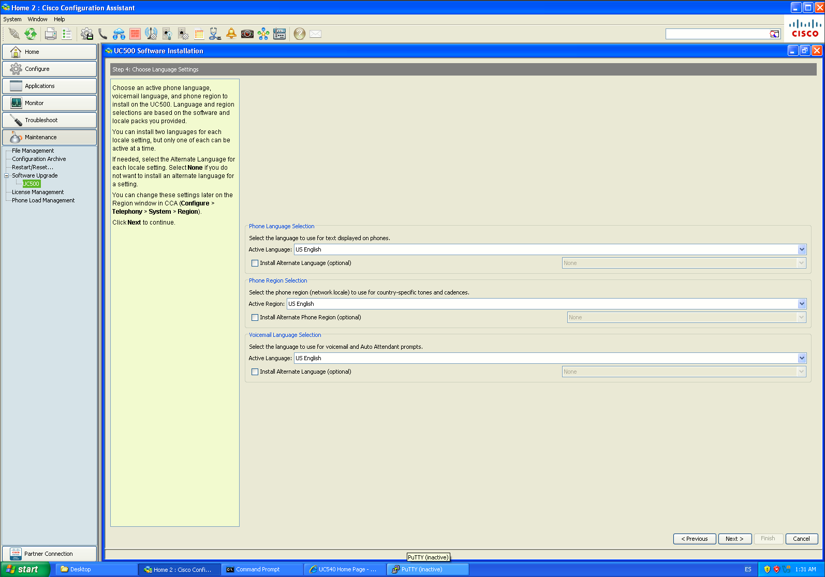Enable Install Alternate Language for phone language

[x=255, y=263]
